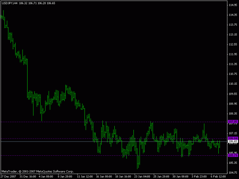
Task: Click the current price 106.65 label
Action: 233,142
